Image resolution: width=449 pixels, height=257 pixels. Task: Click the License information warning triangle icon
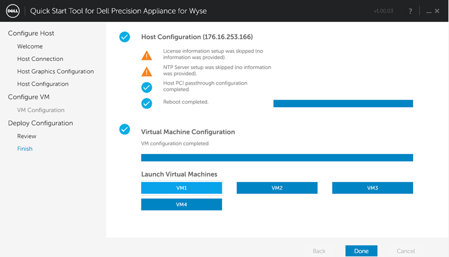(x=147, y=56)
